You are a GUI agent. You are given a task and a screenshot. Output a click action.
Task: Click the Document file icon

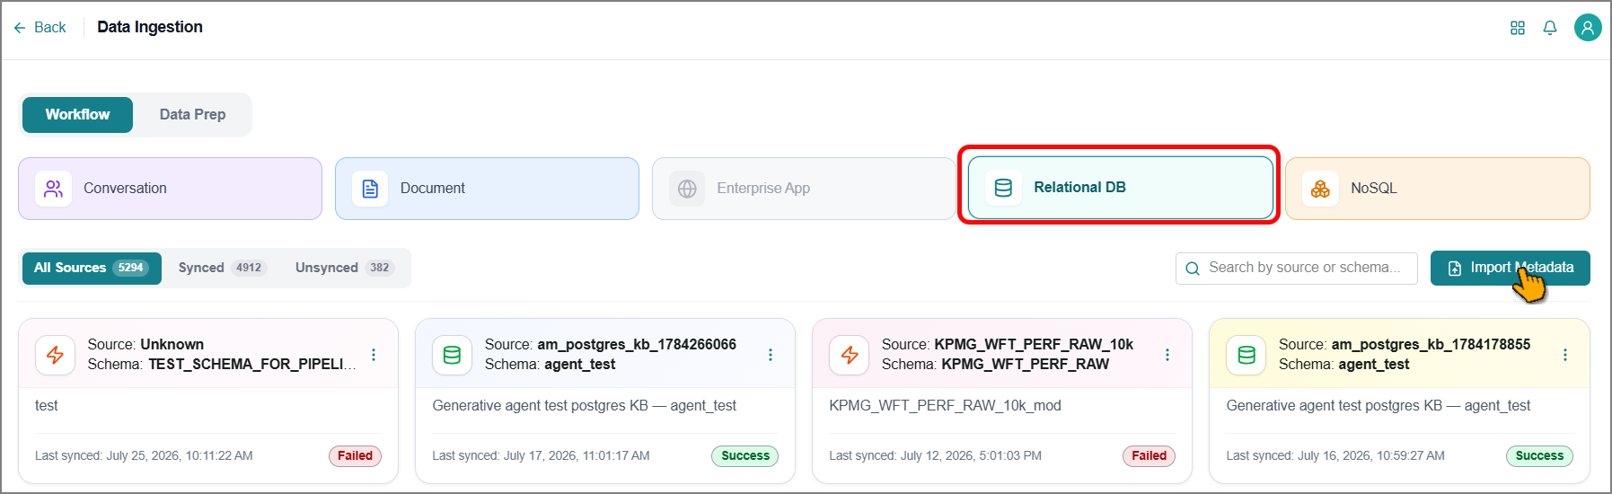coord(370,189)
